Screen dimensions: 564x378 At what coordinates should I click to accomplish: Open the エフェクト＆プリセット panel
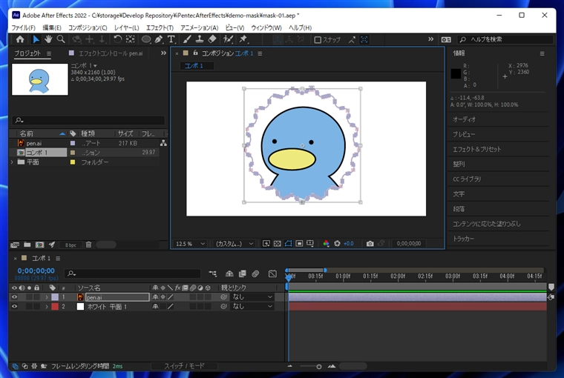(x=476, y=149)
